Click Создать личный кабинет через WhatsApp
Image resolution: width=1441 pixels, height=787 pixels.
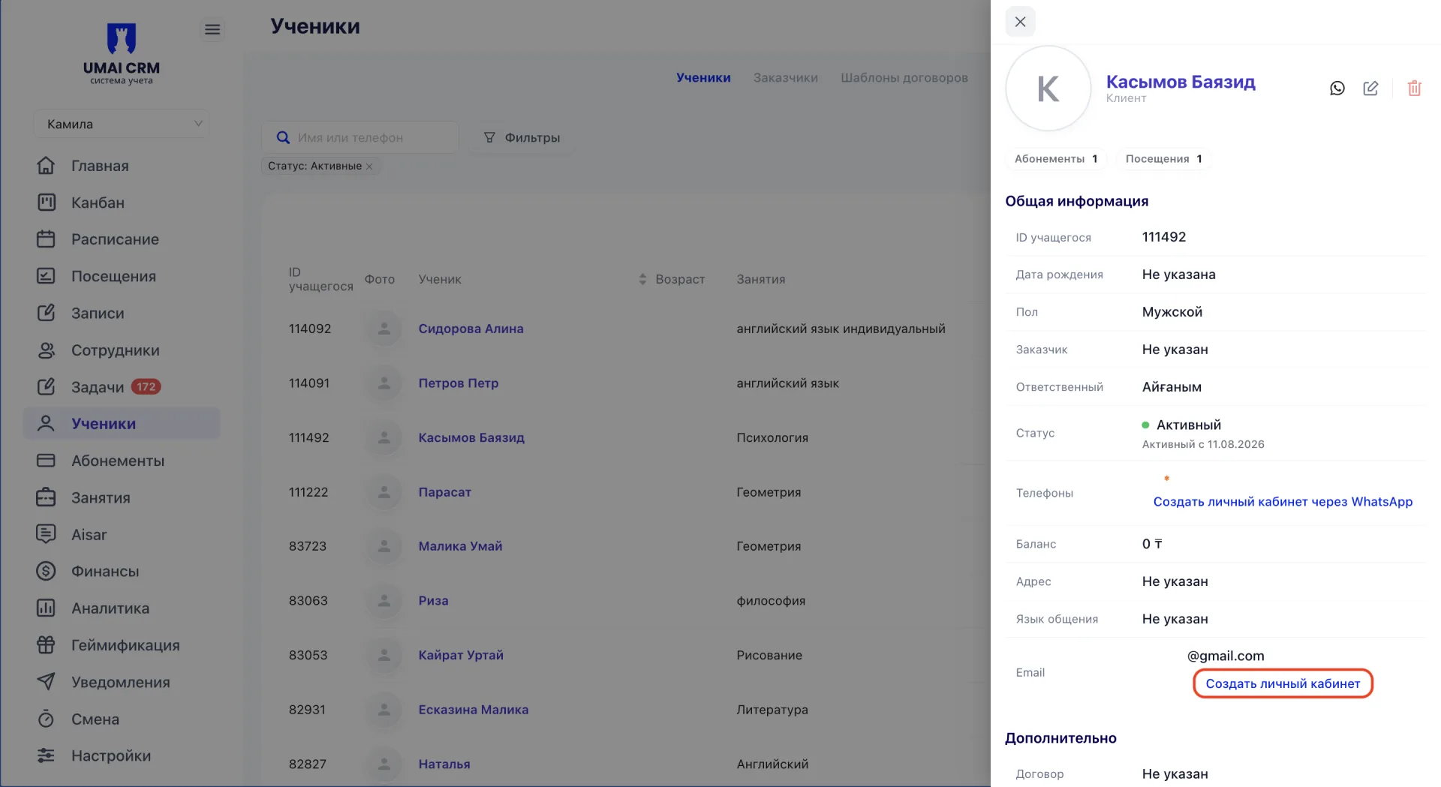1283,502
